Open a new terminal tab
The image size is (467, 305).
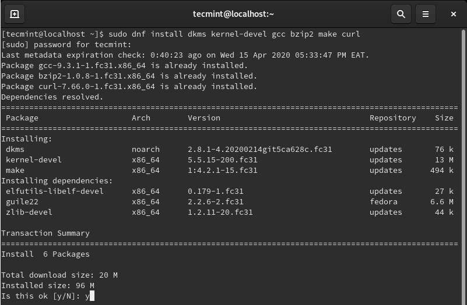point(15,14)
